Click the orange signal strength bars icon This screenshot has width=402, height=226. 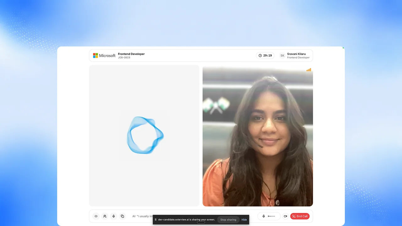coord(309,70)
